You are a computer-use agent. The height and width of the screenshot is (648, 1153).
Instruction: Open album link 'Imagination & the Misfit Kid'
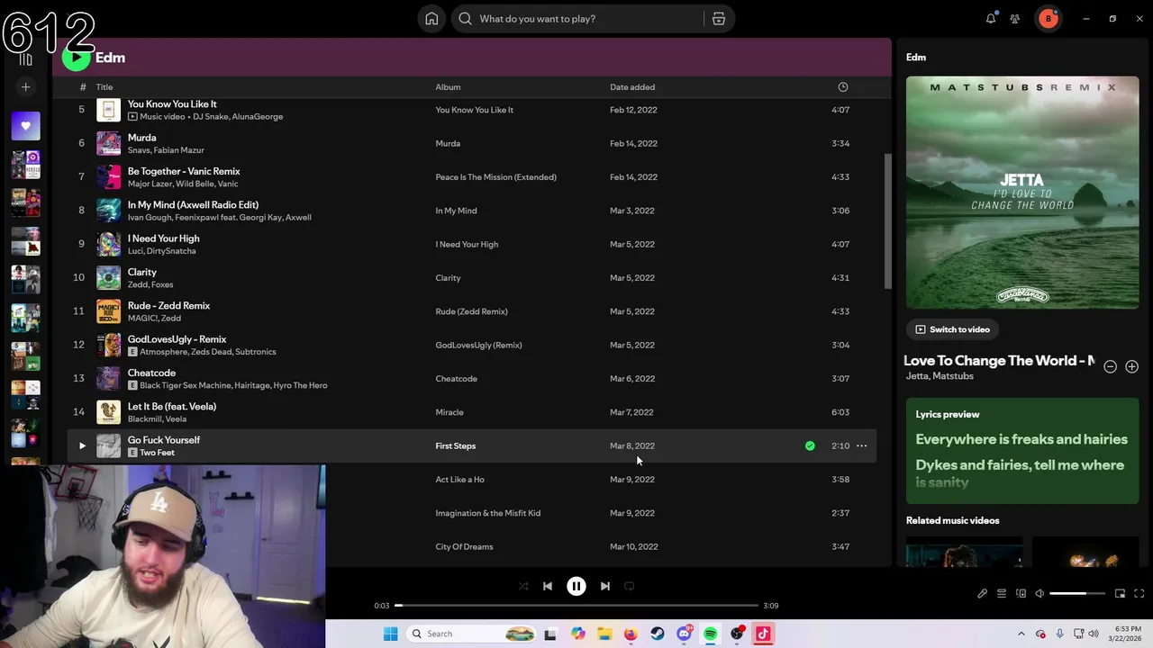[487, 513]
